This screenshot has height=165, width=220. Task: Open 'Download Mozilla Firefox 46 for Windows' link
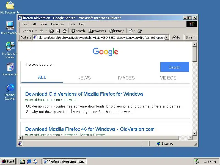[90, 129]
